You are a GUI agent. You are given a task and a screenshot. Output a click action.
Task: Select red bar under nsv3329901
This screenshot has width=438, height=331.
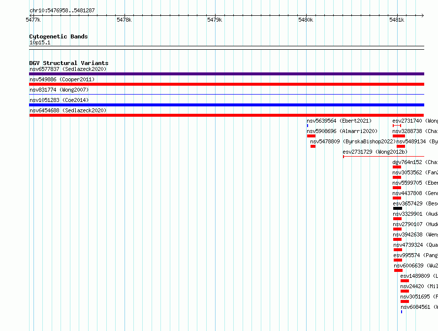coord(398,219)
